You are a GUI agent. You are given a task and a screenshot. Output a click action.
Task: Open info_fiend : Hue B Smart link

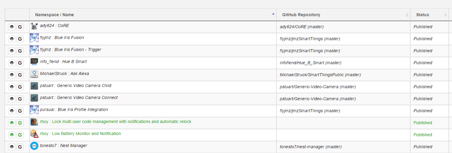pos(63,62)
